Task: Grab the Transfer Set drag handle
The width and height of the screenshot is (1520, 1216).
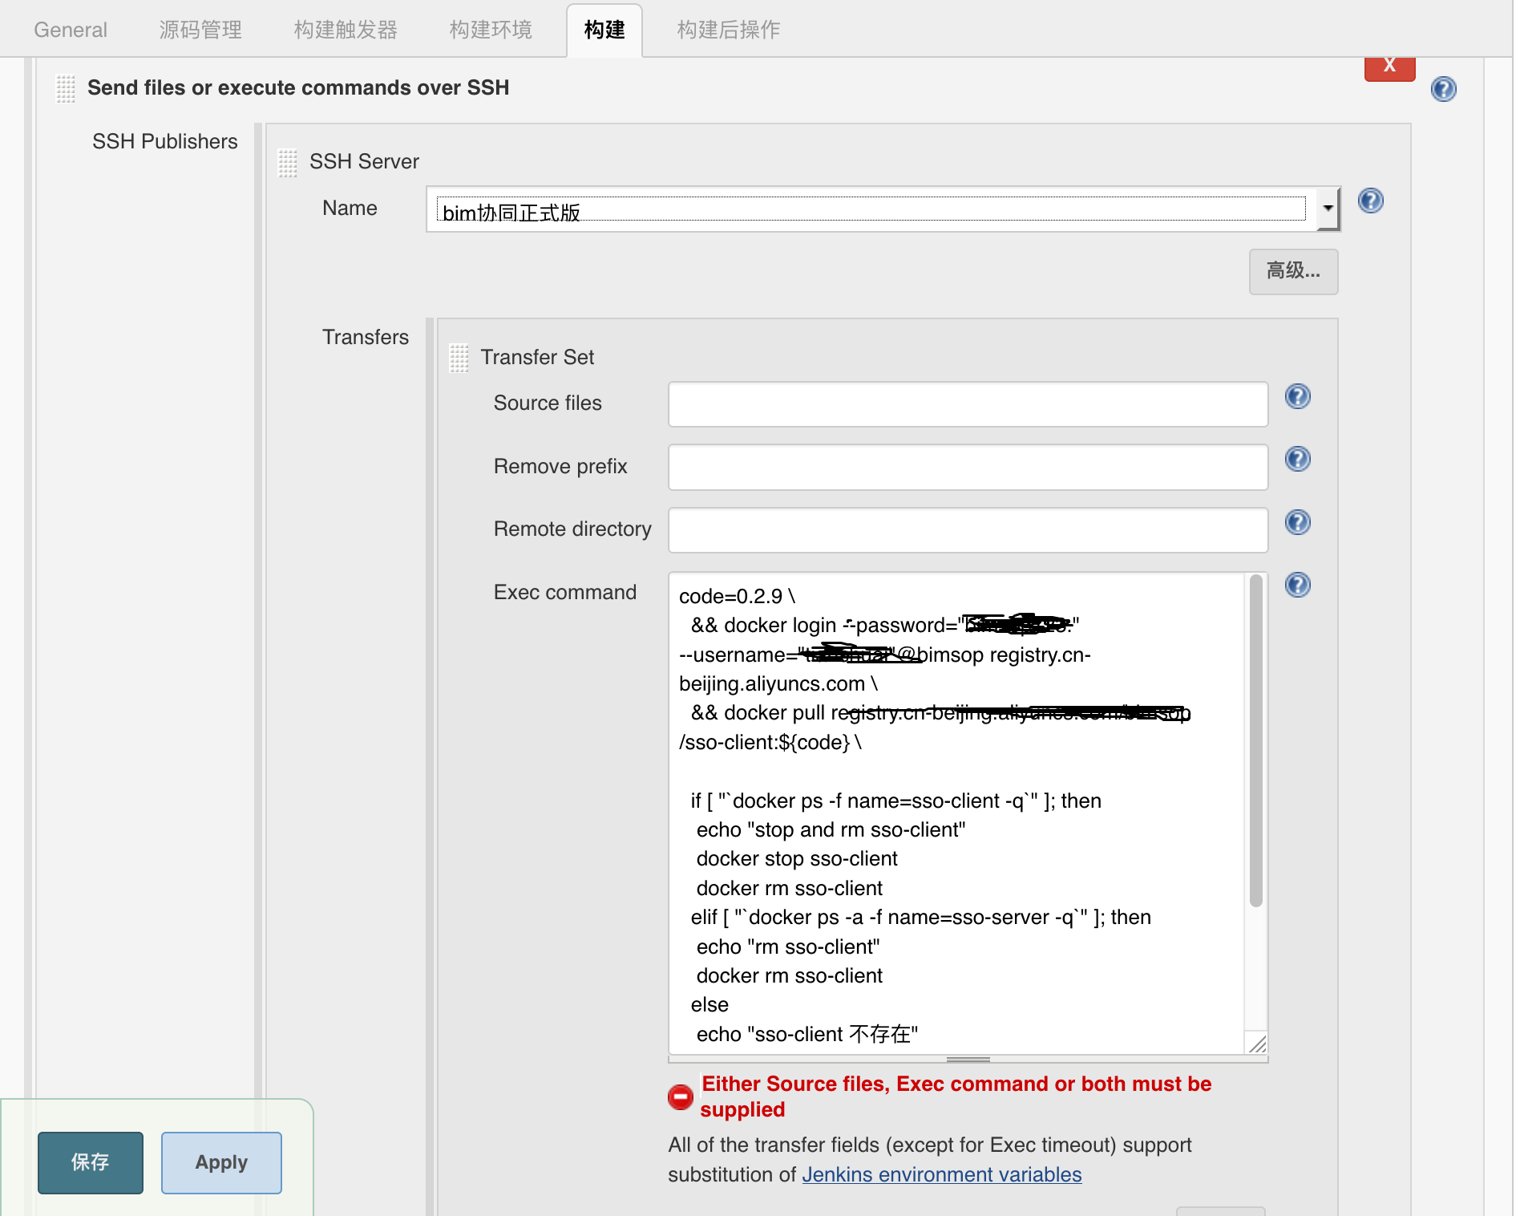Action: coord(459,358)
